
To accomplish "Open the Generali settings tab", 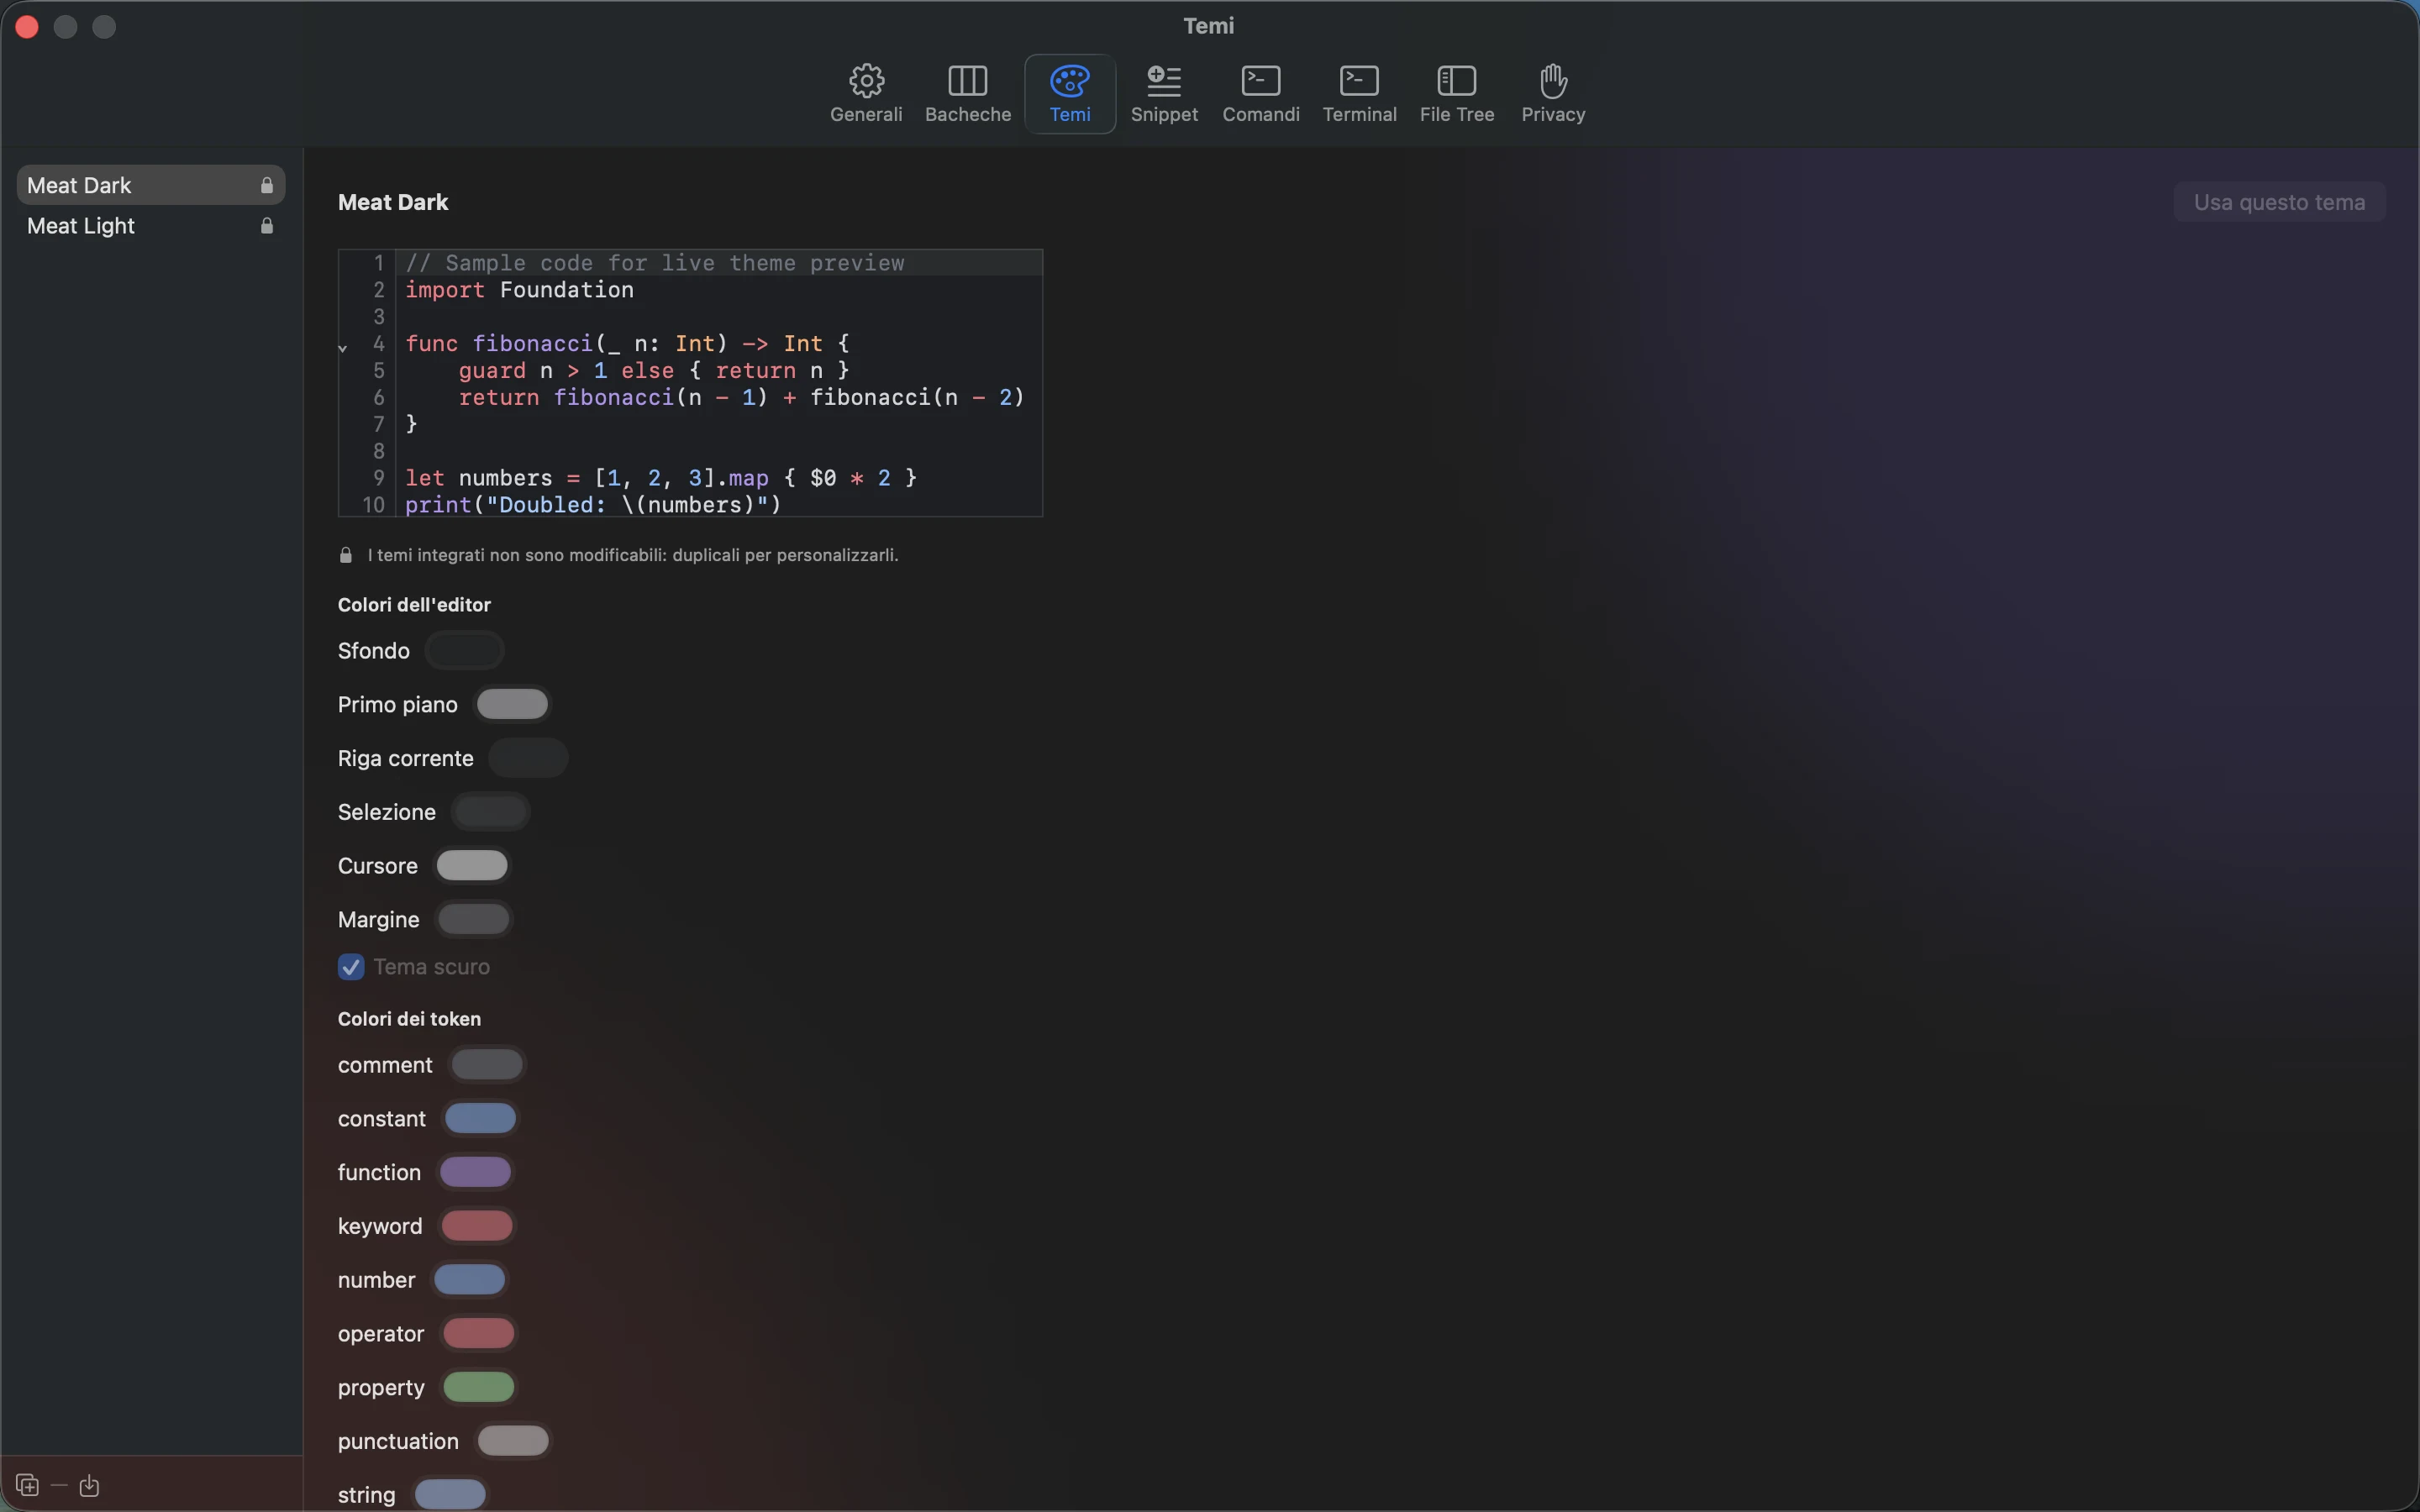I will click(x=866, y=94).
